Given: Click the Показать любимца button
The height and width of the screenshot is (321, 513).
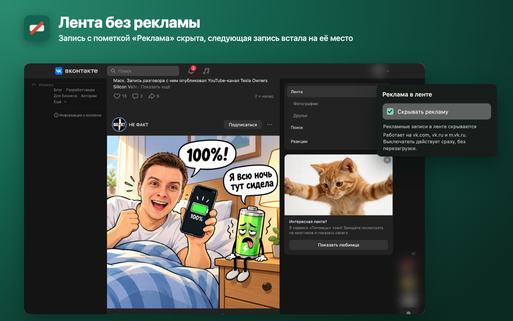Looking at the screenshot, I should point(339,245).
